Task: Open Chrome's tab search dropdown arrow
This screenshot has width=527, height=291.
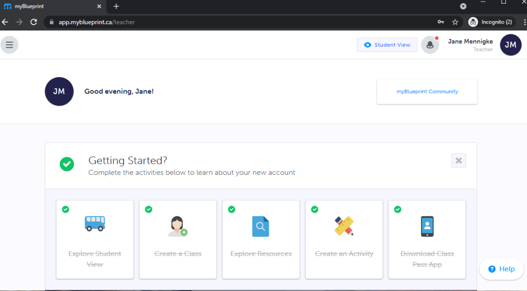Action: click(463, 6)
